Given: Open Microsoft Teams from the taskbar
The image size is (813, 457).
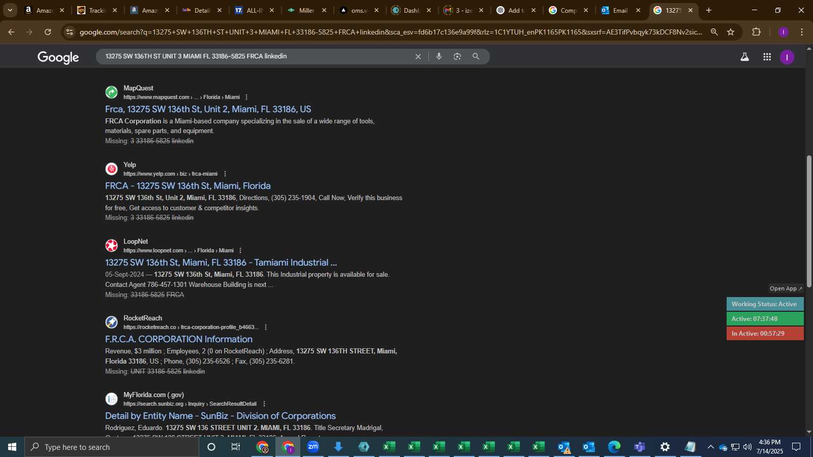Looking at the screenshot, I should click(640, 447).
